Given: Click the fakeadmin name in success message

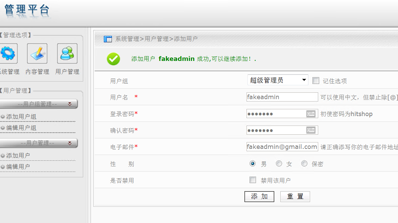Looking at the screenshot, I should [x=177, y=59].
